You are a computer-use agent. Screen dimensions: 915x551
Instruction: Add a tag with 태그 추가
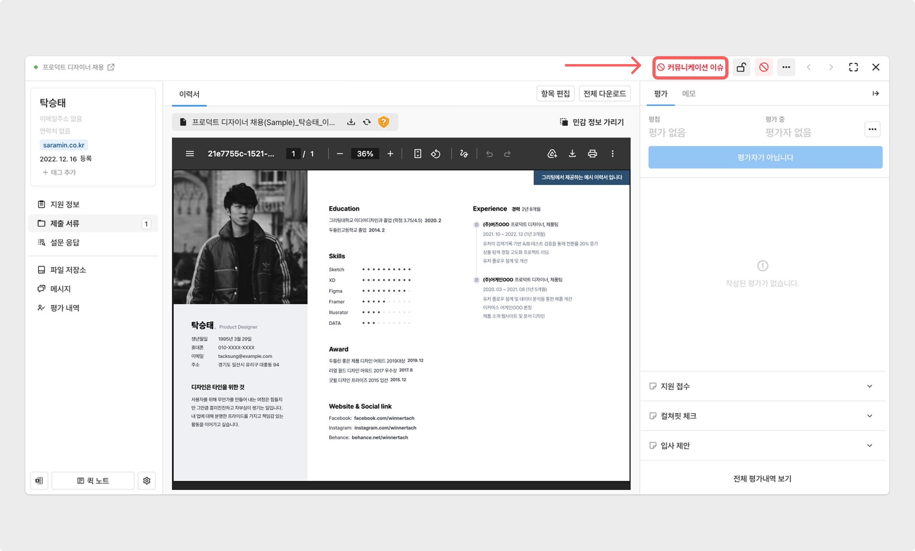(x=59, y=172)
